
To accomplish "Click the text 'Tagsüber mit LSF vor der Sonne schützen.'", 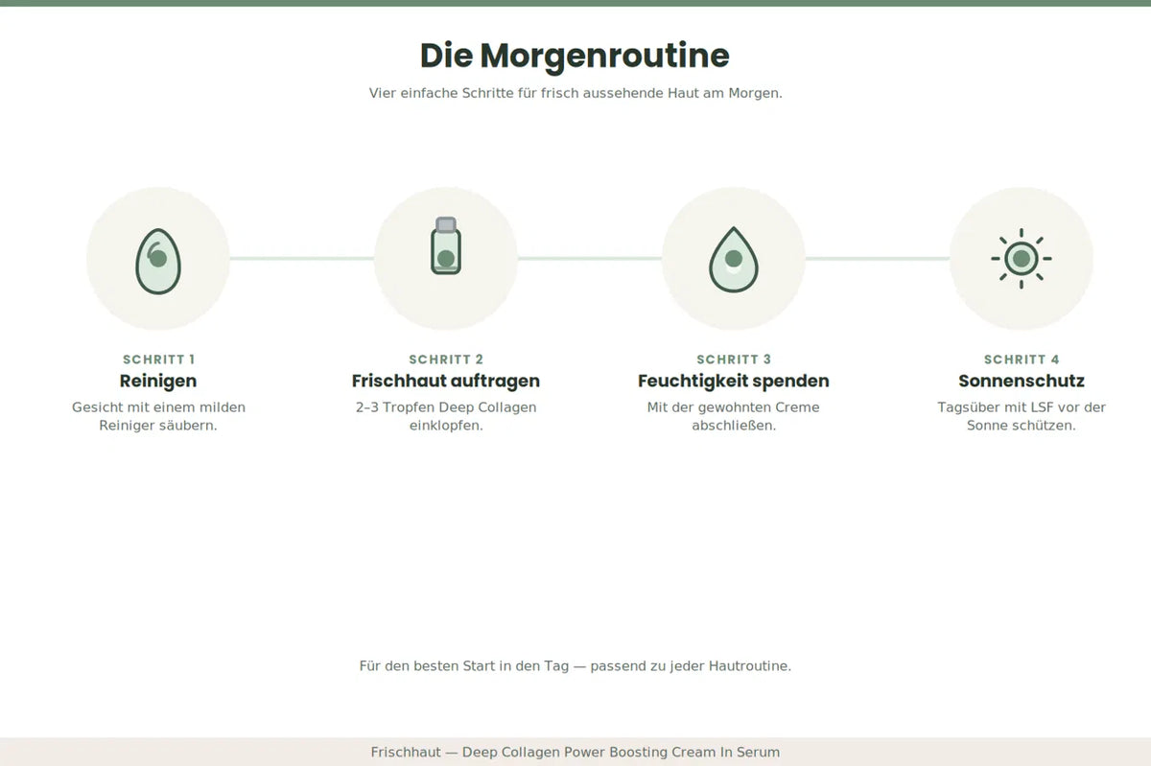I will [x=1022, y=416].
